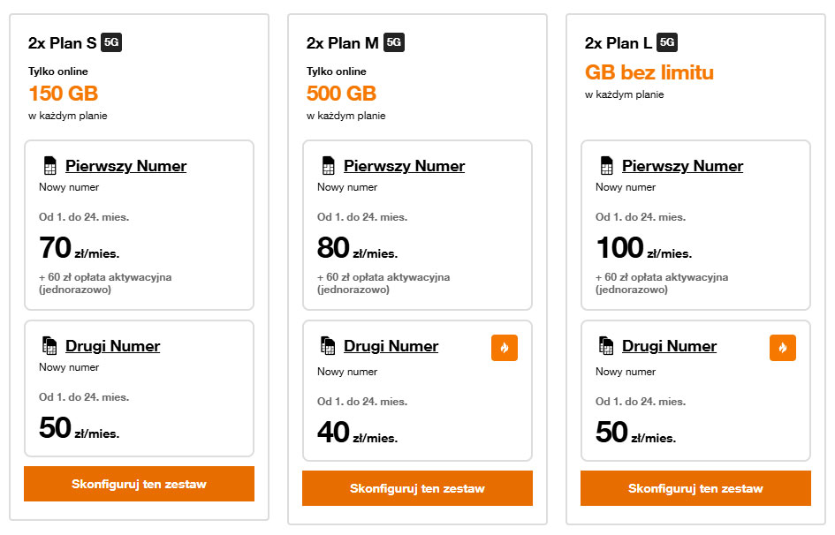Click the SIM card icon in Plan S Pierwszy Numer
Screen dimensions: 835x535
[x=49, y=166]
